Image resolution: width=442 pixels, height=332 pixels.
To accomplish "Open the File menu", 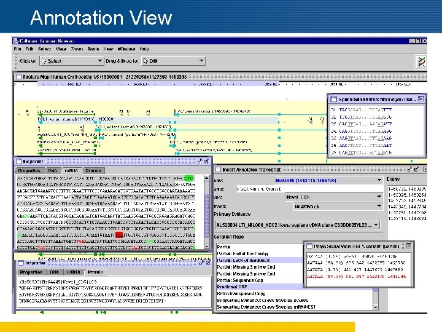I will click(17, 49).
